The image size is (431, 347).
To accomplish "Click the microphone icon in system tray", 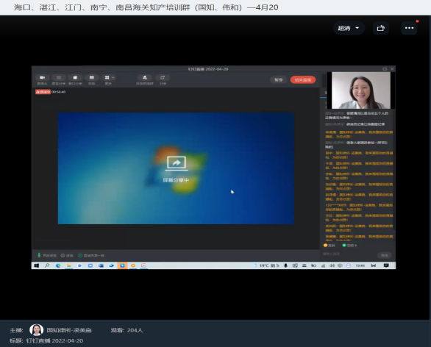I will (285, 265).
